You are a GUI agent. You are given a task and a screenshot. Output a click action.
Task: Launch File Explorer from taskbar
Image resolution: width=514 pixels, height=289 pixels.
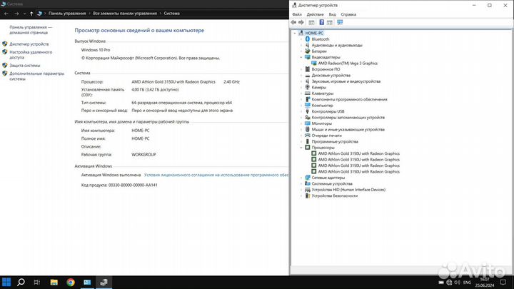coord(54,282)
